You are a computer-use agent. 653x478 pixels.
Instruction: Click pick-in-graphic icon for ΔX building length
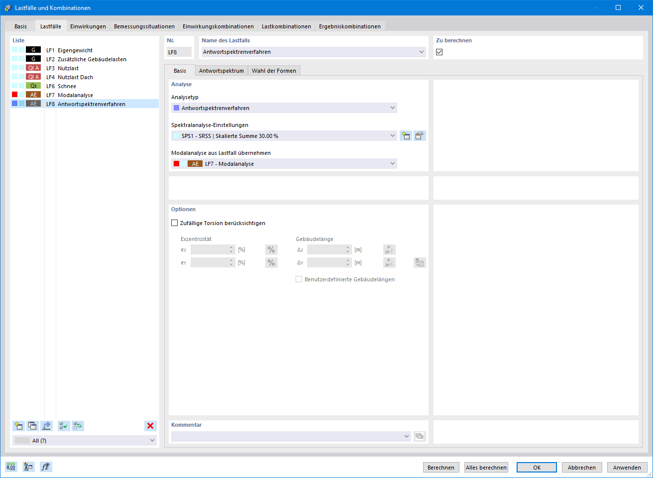coord(389,249)
